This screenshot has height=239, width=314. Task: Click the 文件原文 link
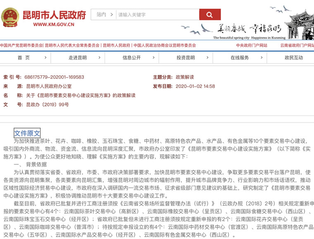pyautogui.click(x=27, y=133)
